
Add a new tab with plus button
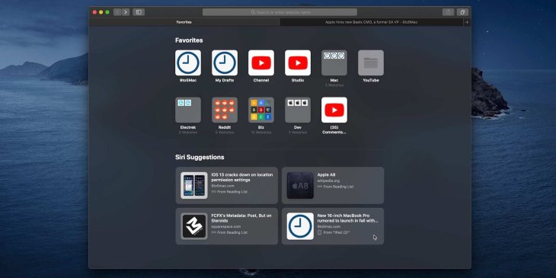(x=467, y=22)
